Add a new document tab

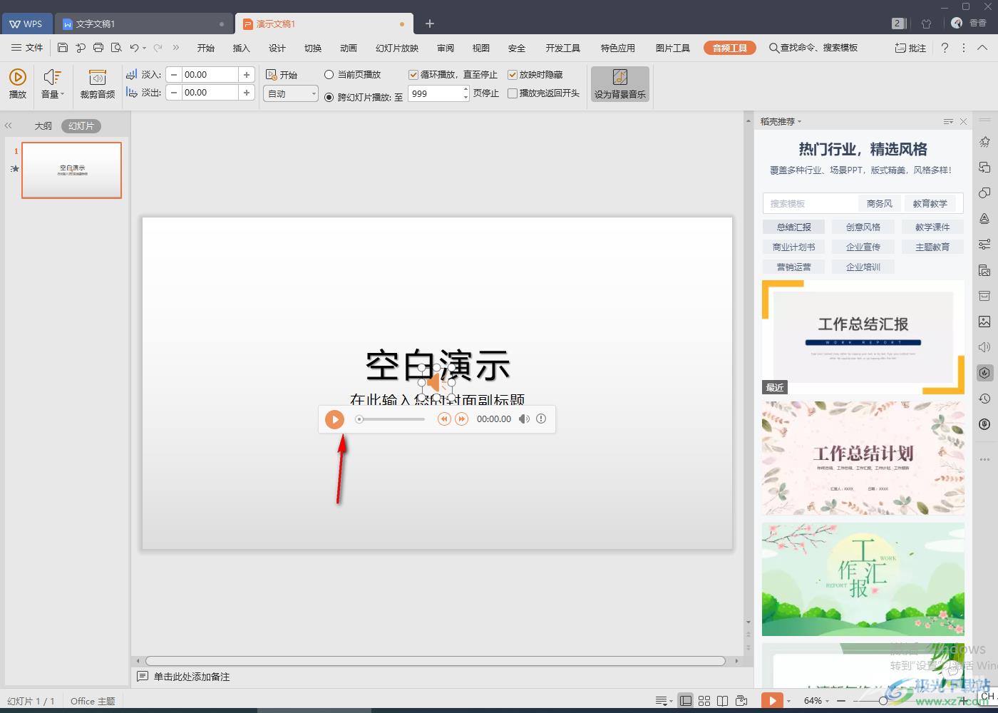click(430, 24)
